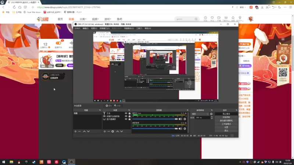Pop out the Controls panel with its dock icon
The height and width of the screenshot is (165, 294).
(x=236, y=110)
